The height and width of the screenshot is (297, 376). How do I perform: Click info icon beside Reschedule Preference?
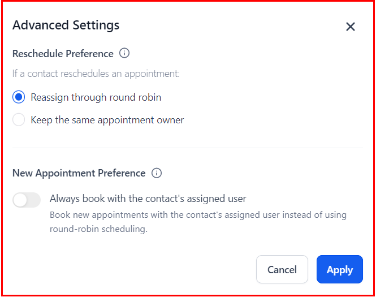pos(124,54)
